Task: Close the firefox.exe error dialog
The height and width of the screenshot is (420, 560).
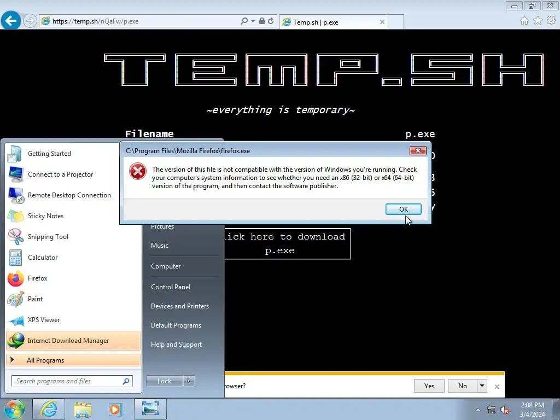Action: (418, 151)
